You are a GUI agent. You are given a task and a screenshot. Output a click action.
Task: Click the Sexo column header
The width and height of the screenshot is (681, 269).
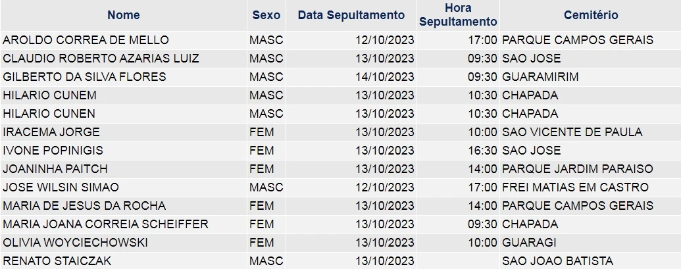click(266, 15)
